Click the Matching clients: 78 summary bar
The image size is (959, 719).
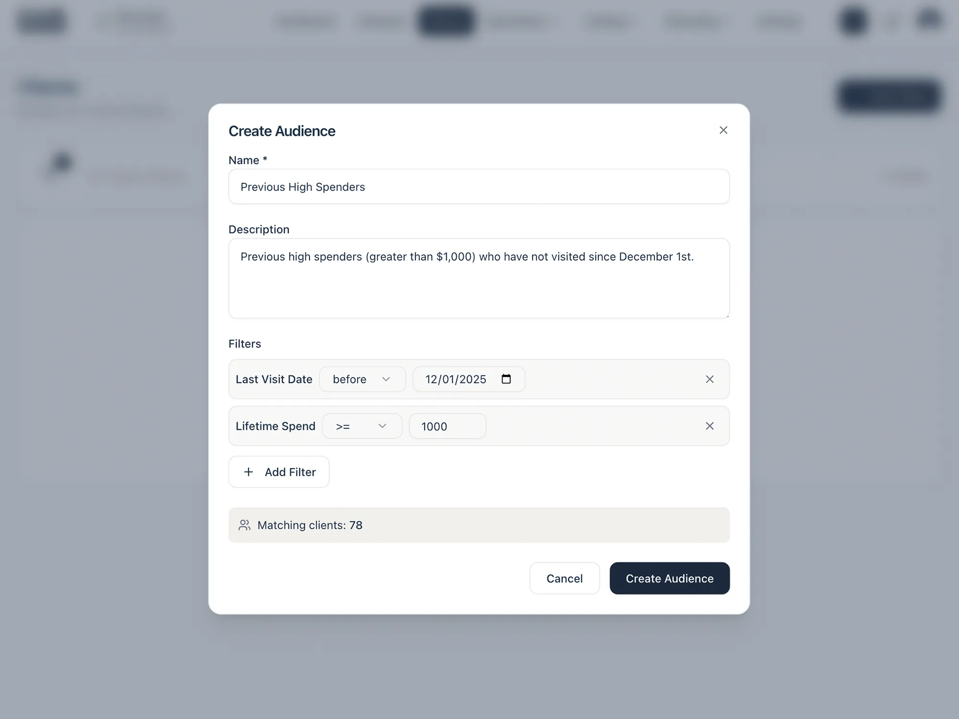click(x=479, y=525)
